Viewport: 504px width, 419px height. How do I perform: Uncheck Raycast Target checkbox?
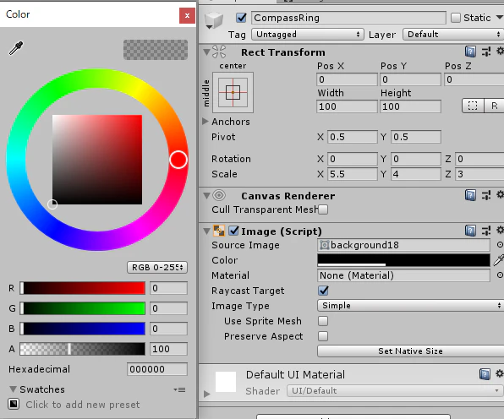pos(323,291)
